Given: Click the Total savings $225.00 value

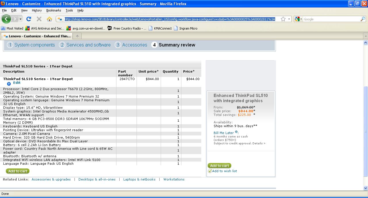Looking at the screenshot, I should (244, 115).
